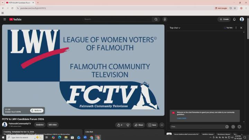Click the browser address bar URL

[x=33, y=8]
